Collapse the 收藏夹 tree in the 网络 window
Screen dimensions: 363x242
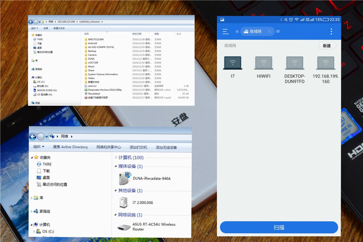point(32,158)
